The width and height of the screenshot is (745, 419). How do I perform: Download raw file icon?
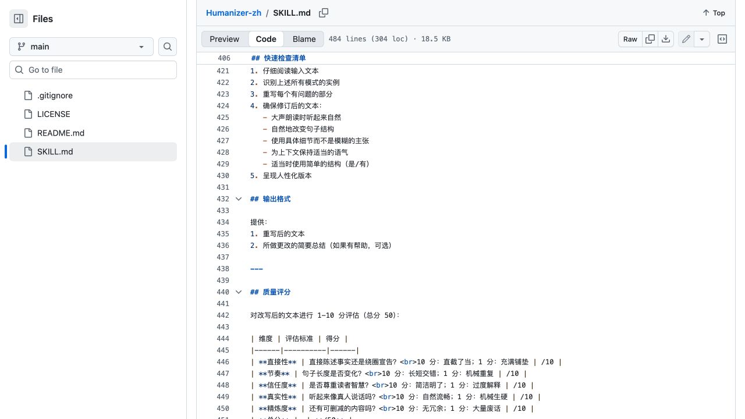coord(666,39)
